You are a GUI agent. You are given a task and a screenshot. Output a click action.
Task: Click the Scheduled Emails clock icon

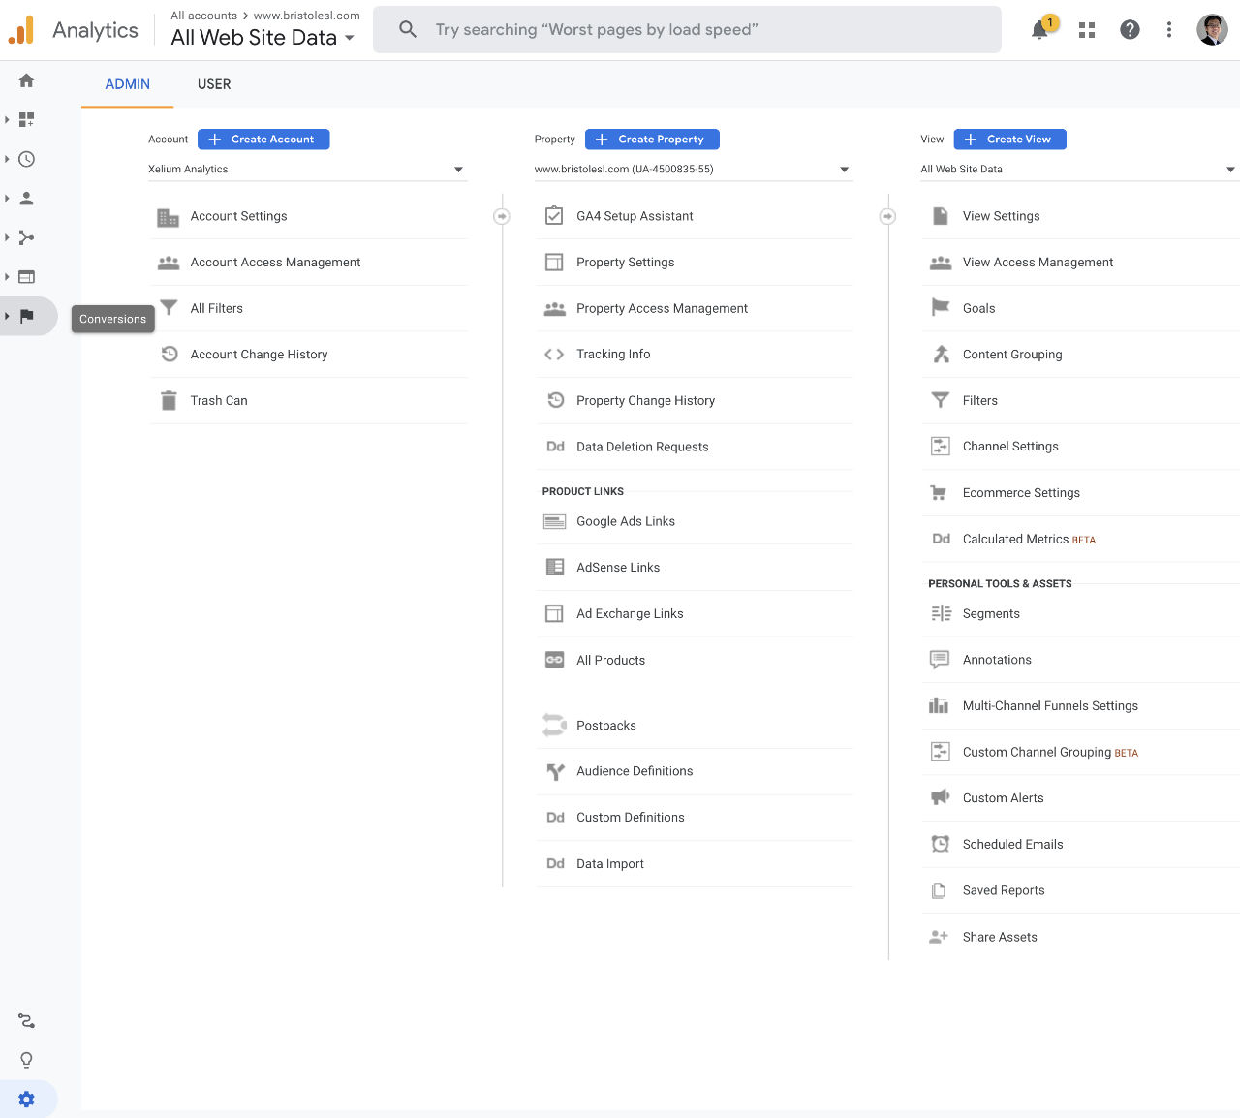tap(940, 844)
